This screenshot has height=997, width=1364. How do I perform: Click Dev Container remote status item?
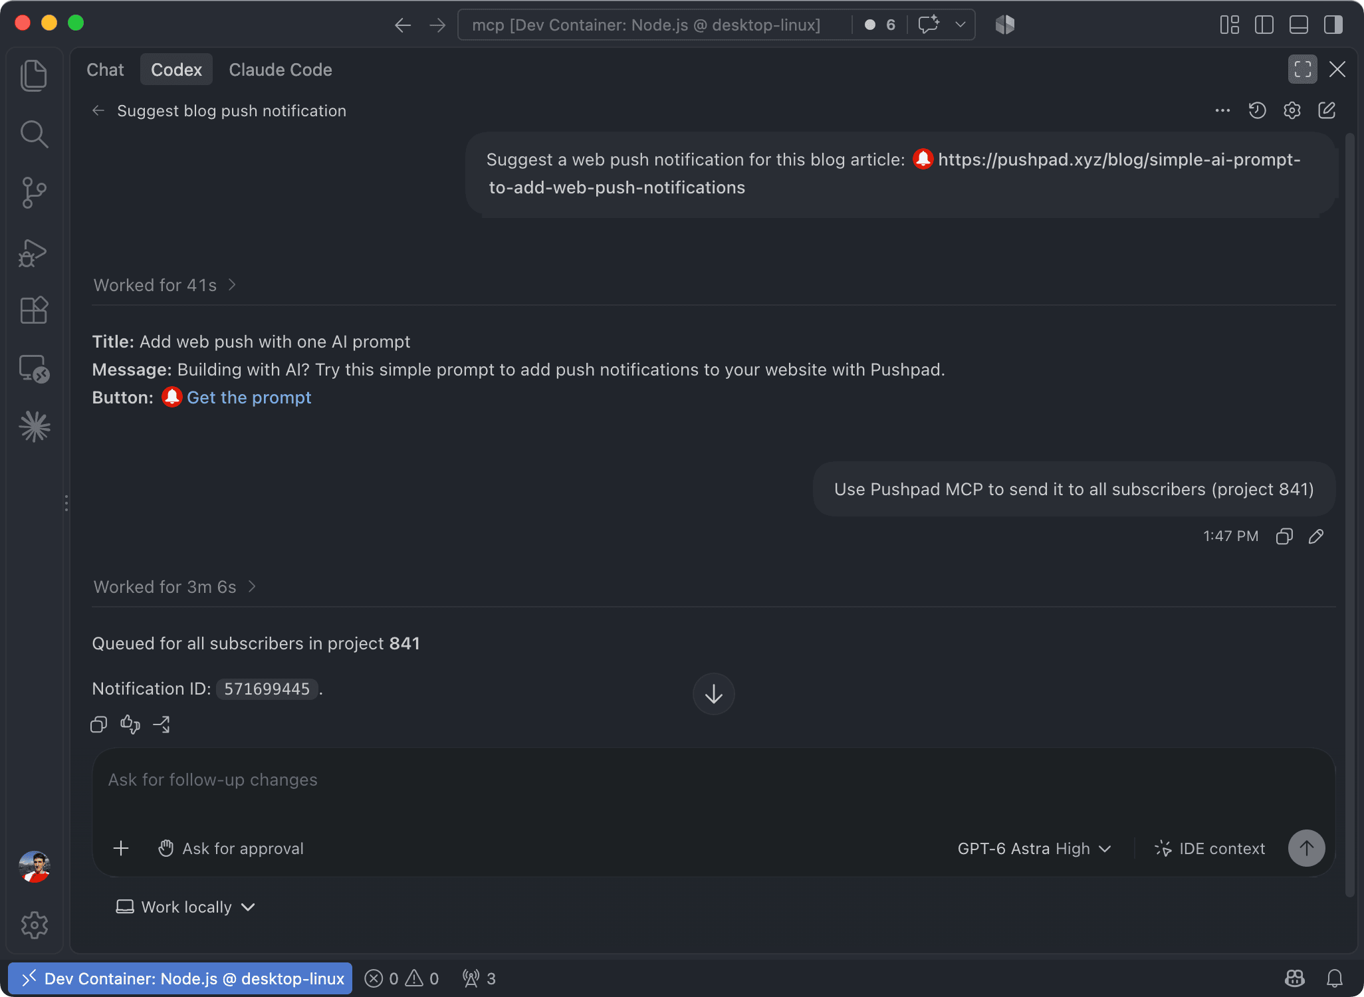pyautogui.click(x=180, y=978)
